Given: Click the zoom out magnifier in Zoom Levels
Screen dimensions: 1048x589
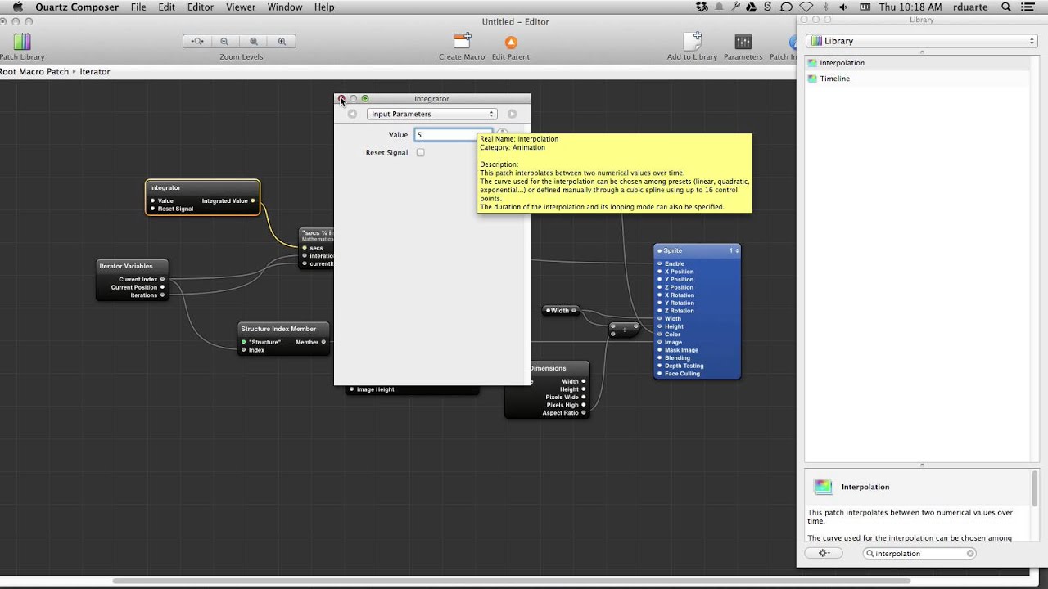Looking at the screenshot, I should point(224,41).
